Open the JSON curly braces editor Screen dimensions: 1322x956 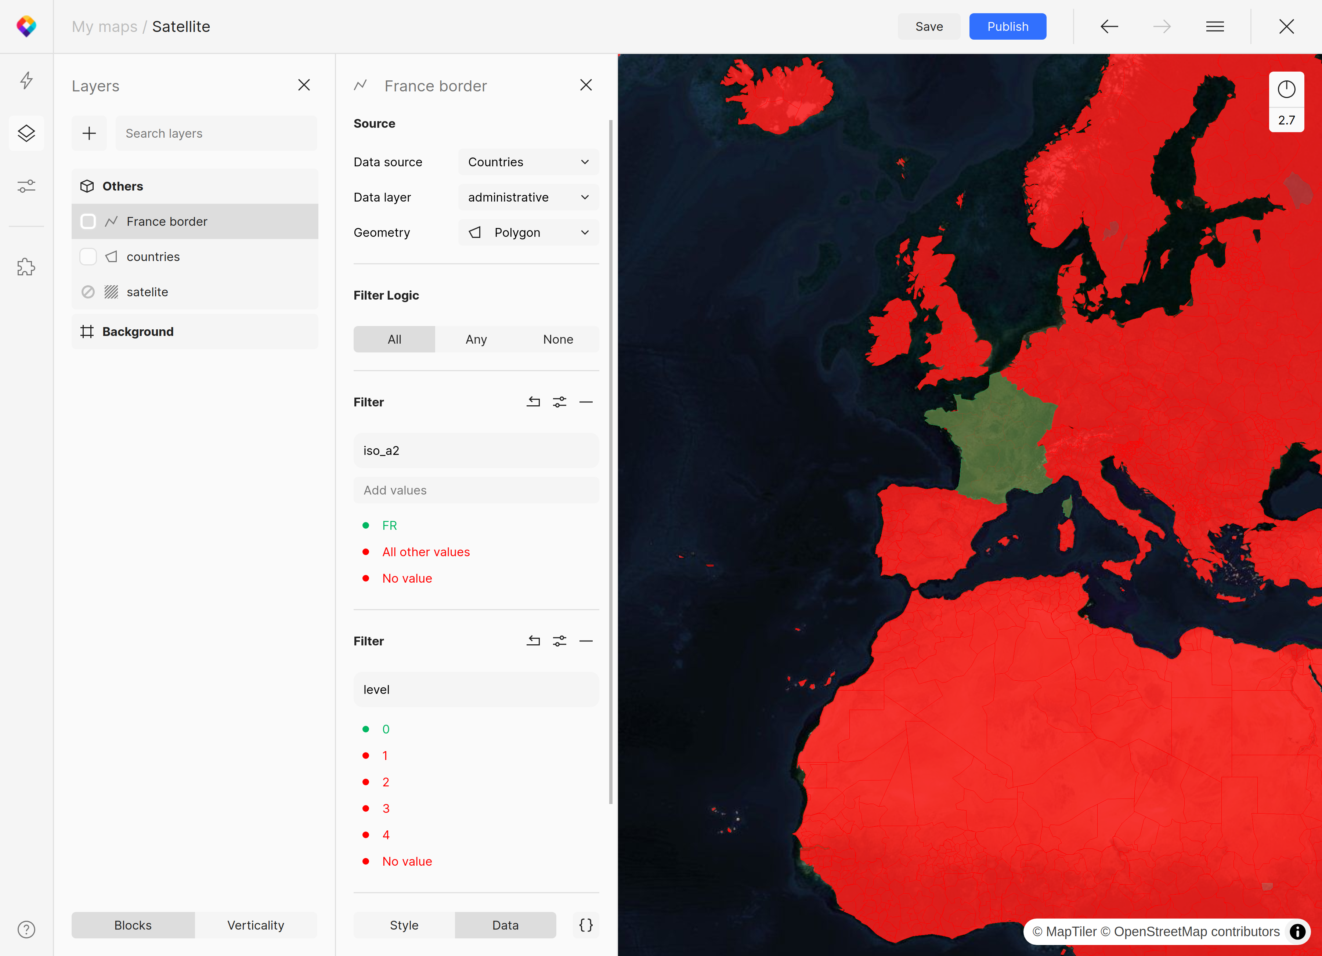(586, 924)
